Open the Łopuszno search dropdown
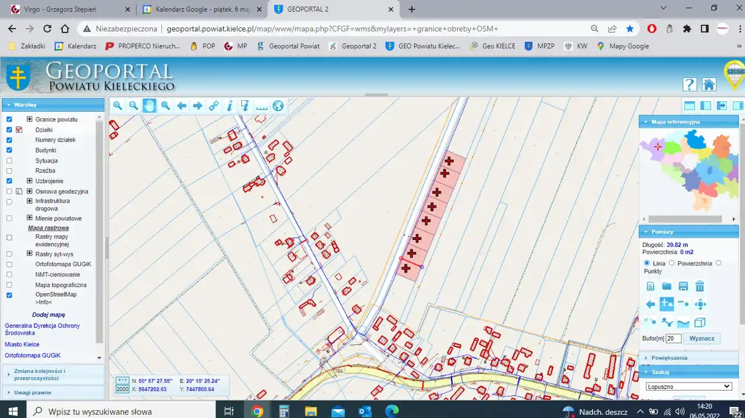This screenshot has height=418, width=745. point(688,386)
